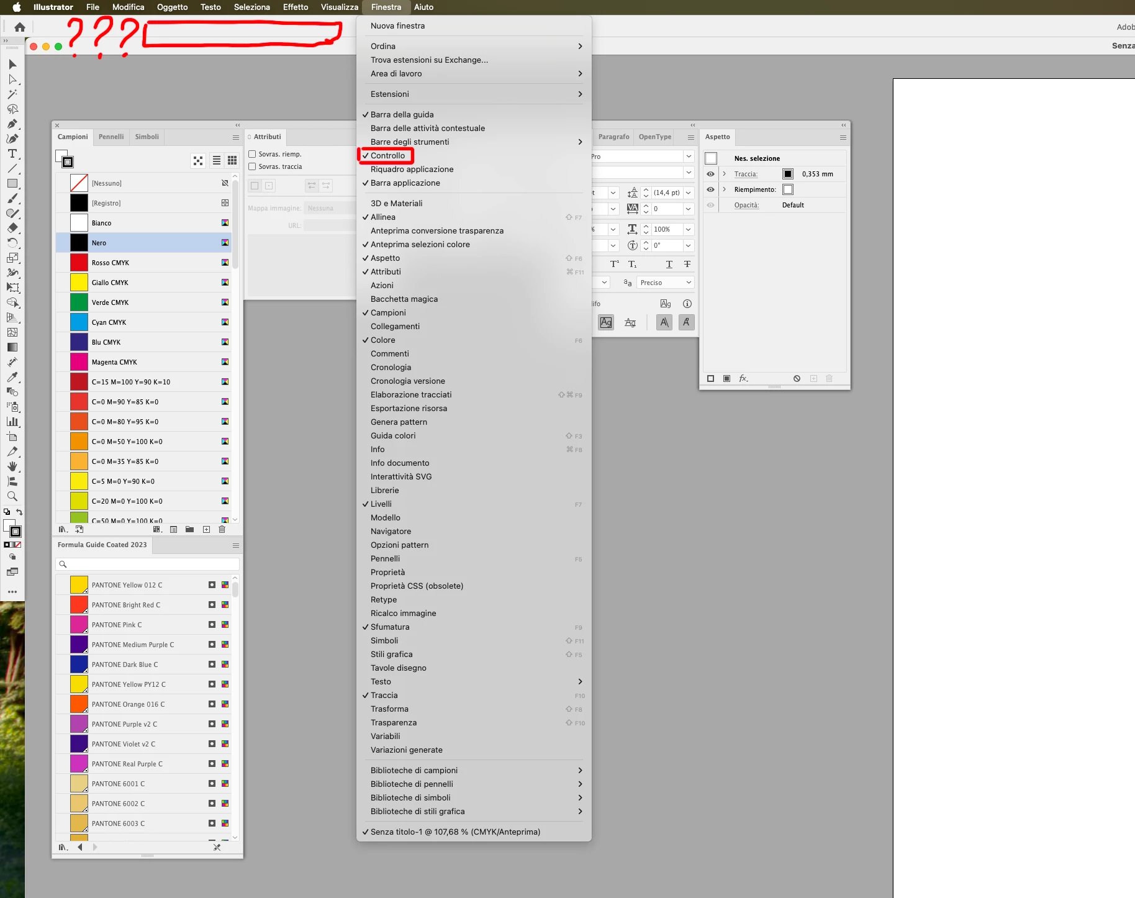Show swatches in list view

[x=217, y=161]
